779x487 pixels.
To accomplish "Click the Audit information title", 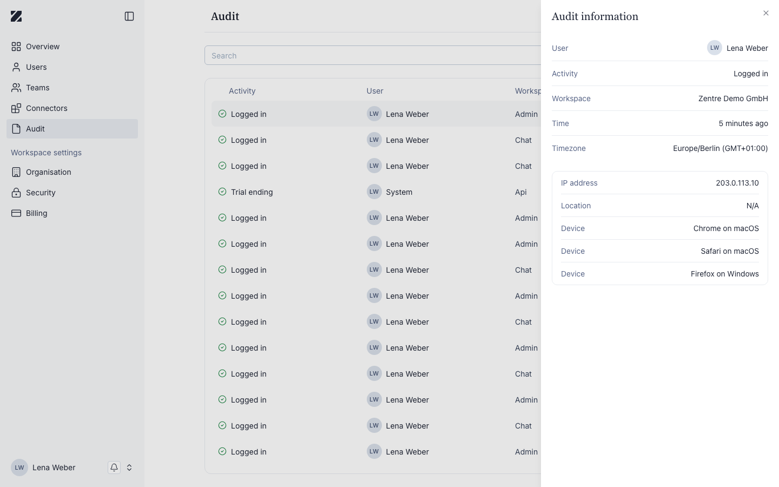I will click(x=595, y=16).
